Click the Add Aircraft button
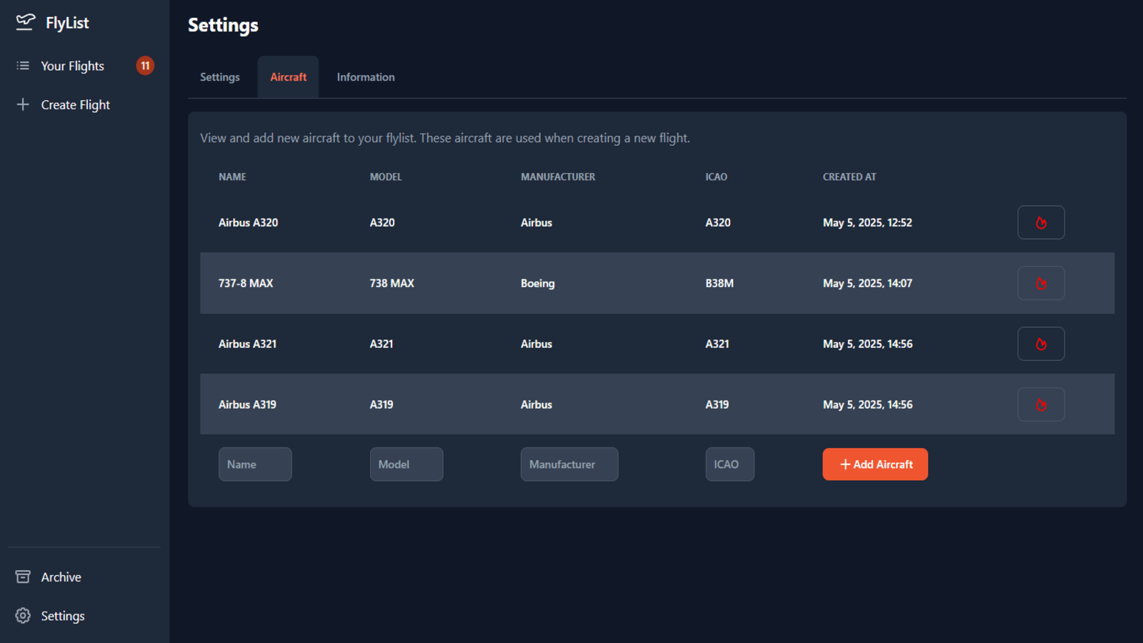 [x=875, y=464]
